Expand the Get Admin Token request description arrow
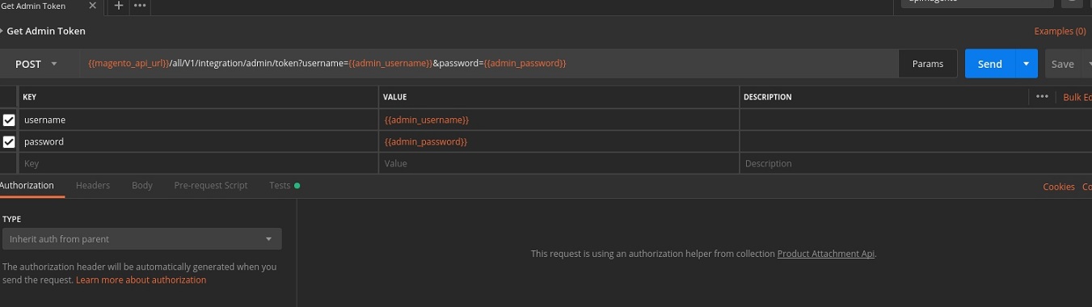Viewport: 1092px width, 307px height. point(2,32)
